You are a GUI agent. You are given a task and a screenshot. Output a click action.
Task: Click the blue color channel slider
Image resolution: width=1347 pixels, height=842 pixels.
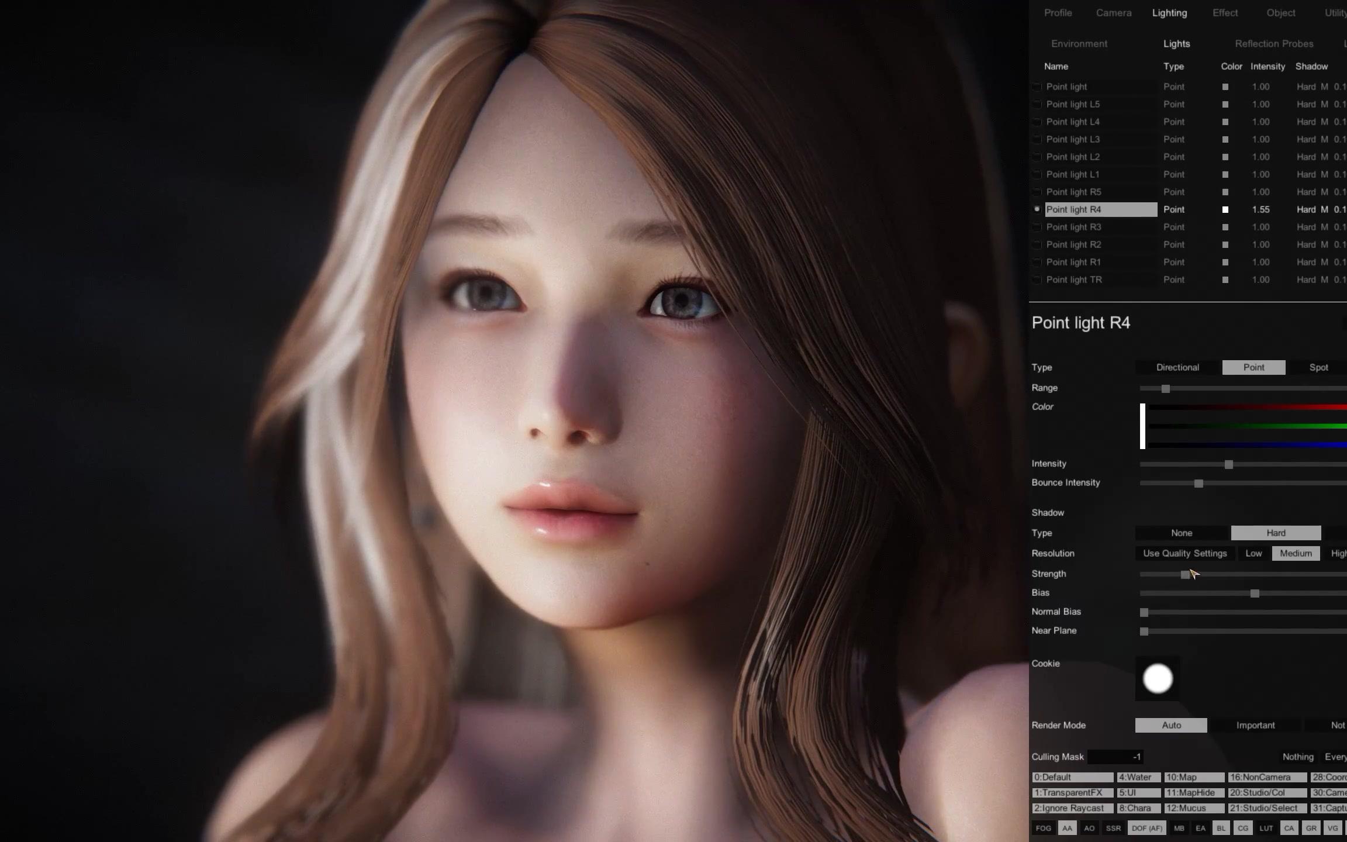[x=1248, y=446]
